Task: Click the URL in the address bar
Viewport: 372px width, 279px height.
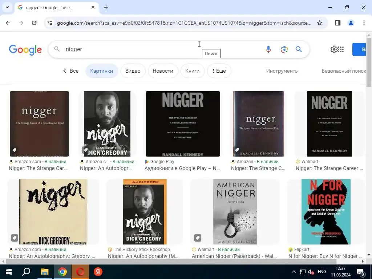Action: tap(184, 23)
